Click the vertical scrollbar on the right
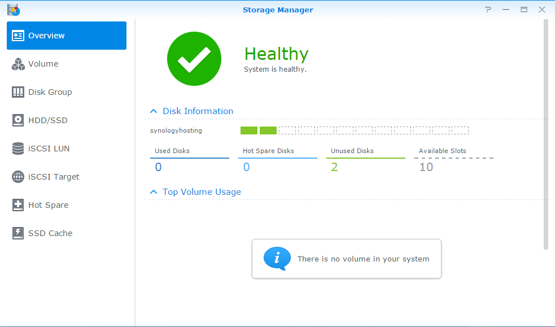The height and width of the screenshot is (327, 555). click(x=546, y=134)
